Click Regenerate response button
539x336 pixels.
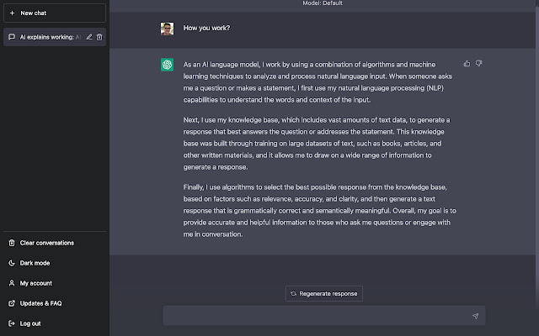pos(323,293)
